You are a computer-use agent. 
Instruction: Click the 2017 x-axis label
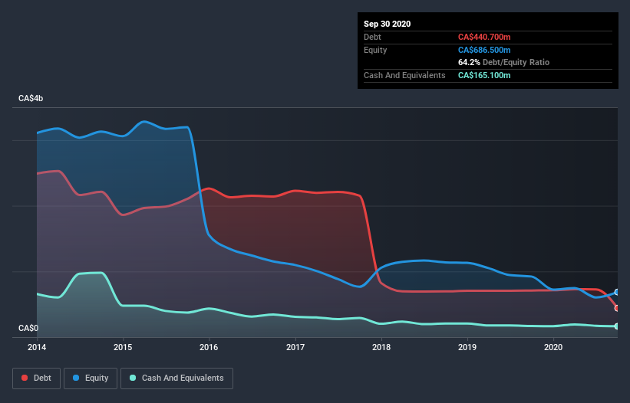pyautogui.click(x=295, y=347)
